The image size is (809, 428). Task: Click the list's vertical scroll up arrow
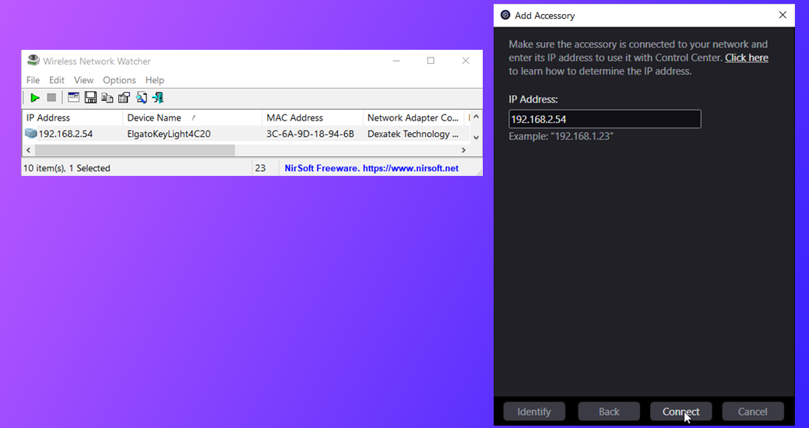click(477, 117)
